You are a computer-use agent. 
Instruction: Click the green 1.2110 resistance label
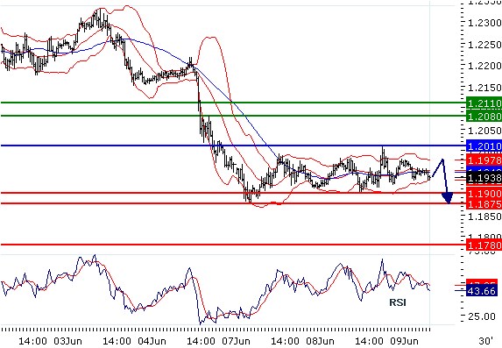click(x=484, y=103)
